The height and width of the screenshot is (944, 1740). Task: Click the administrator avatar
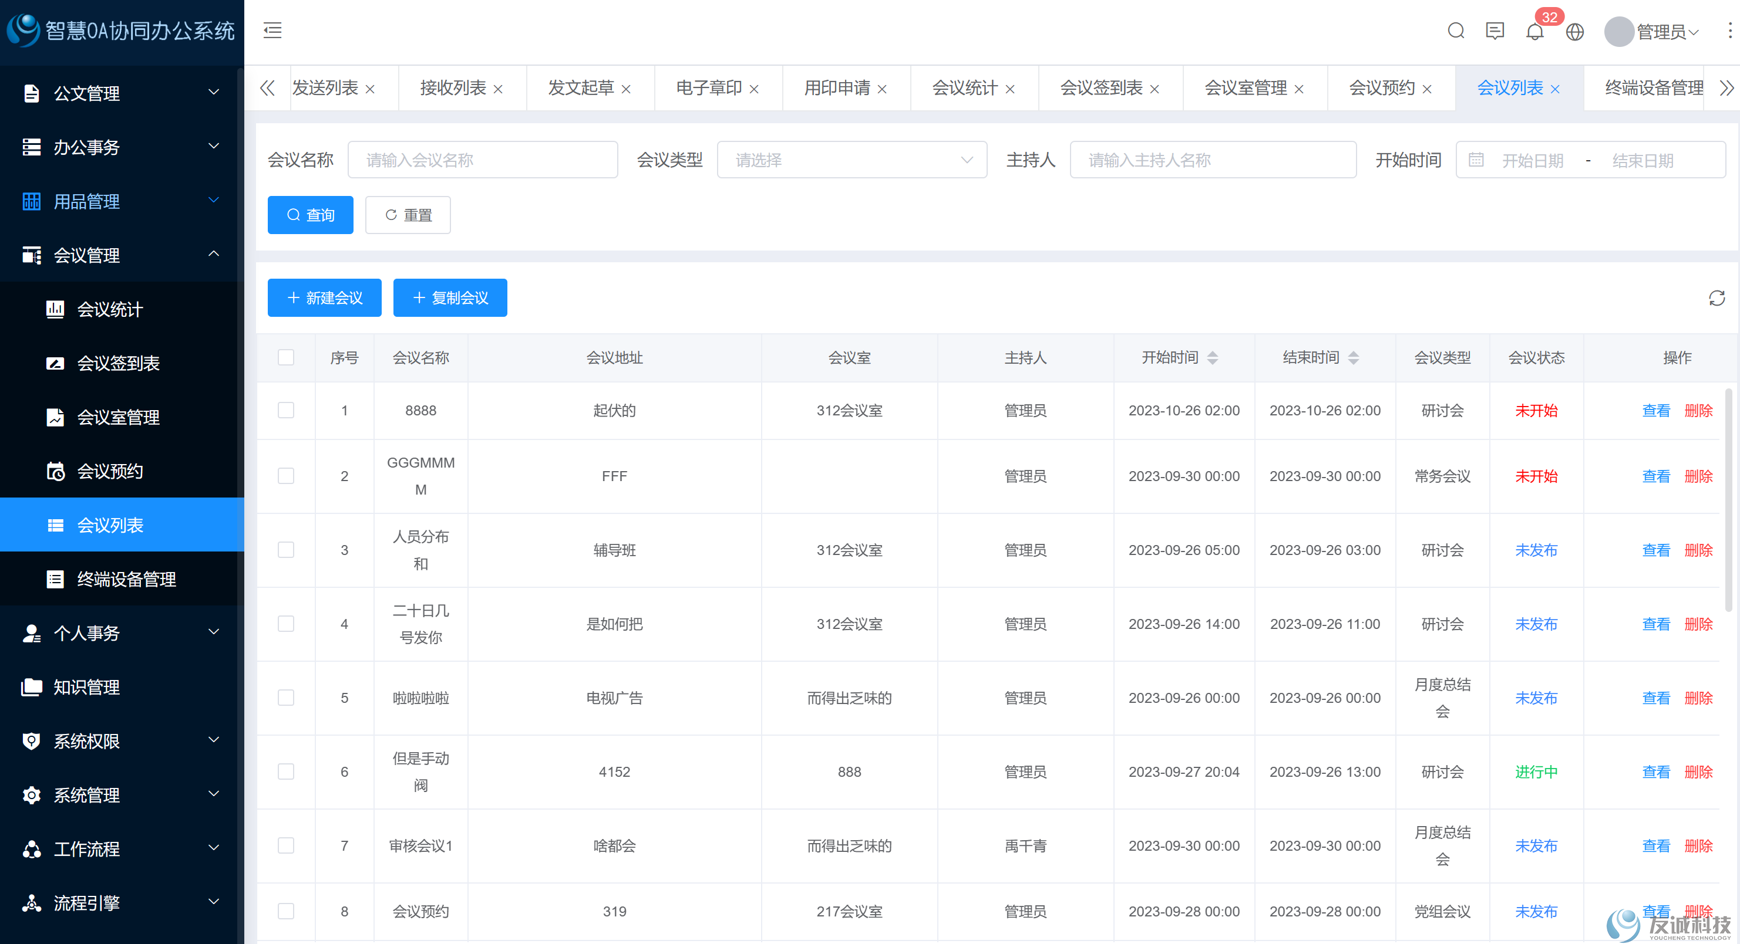pyautogui.click(x=1618, y=32)
